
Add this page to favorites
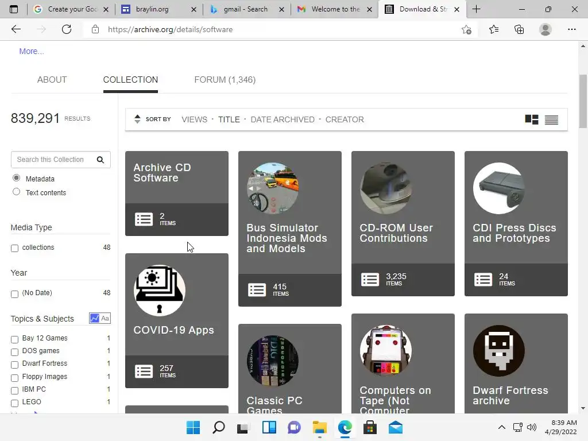coord(466,29)
